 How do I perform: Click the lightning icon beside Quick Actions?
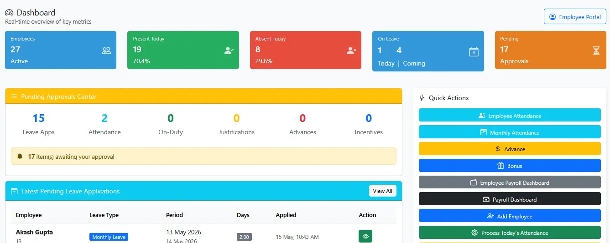click(422, 98)
